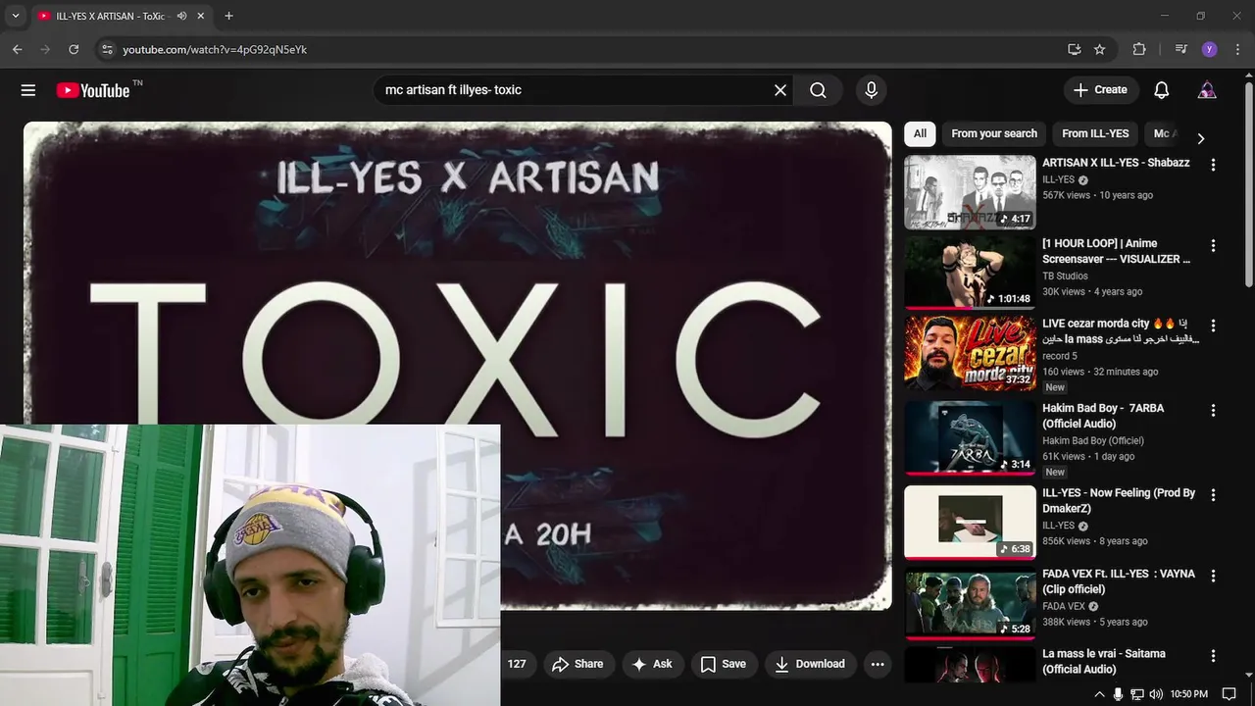Click the 'record 5' channel name
Image resolution: width=1255 pixels, height=706 pixels.
coord(1060,356)
